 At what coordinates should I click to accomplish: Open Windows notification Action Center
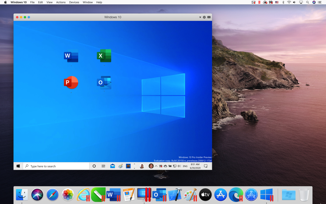[206, 166]
